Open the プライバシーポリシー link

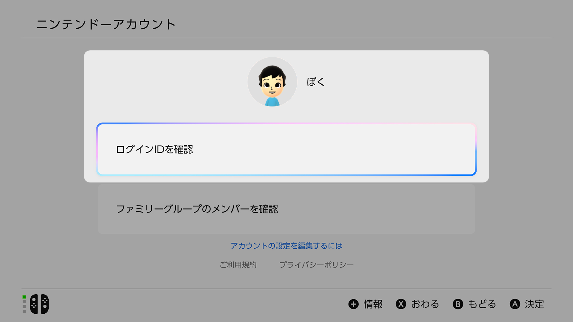point(316,265)
